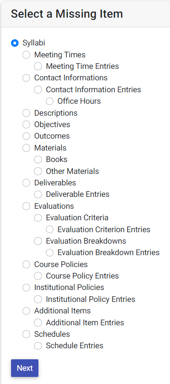Choose the Office Hours radio button
This screenshot has height=384, width=170.
49,101
